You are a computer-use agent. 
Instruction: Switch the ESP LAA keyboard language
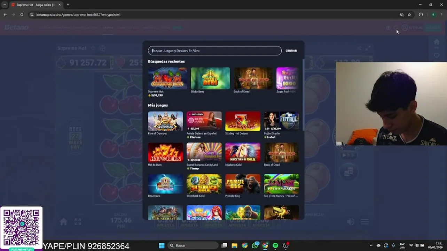coord(402,245)
